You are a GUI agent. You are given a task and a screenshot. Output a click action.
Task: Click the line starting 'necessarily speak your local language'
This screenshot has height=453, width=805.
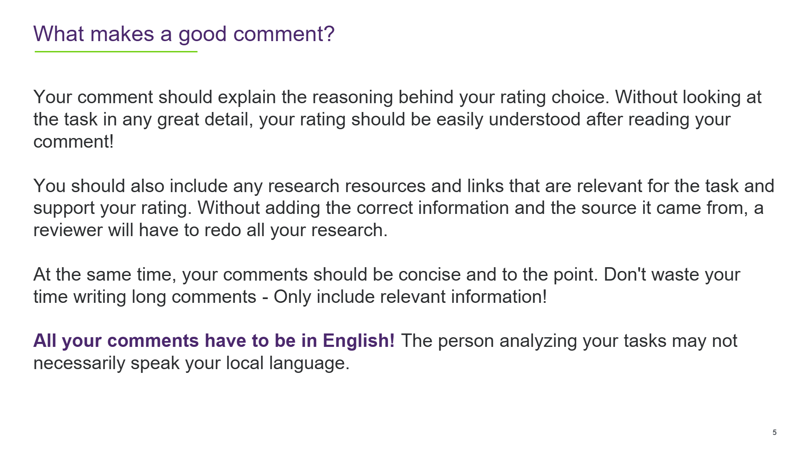[x=192, y=363]
